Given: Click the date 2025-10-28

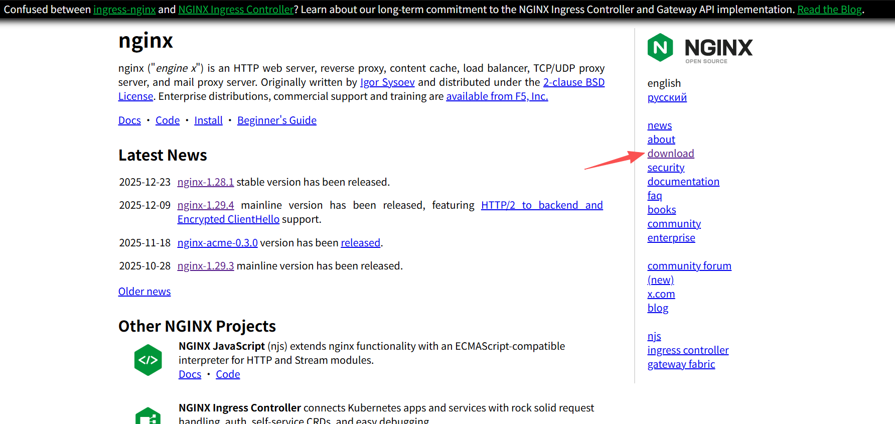Looking at the screenshot, I should point(144,266).
